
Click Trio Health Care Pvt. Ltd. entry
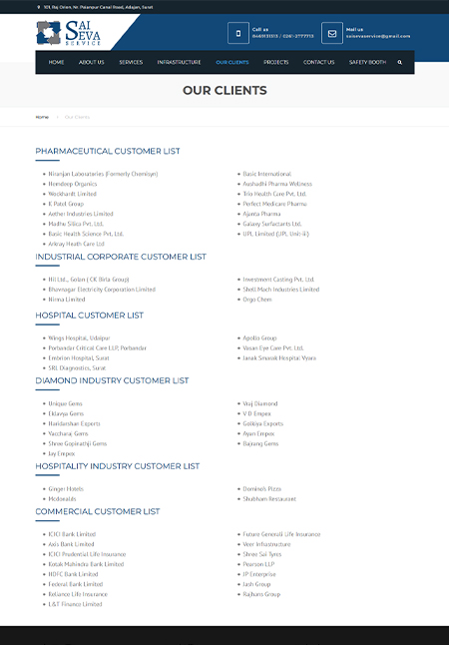click(274, 194)
